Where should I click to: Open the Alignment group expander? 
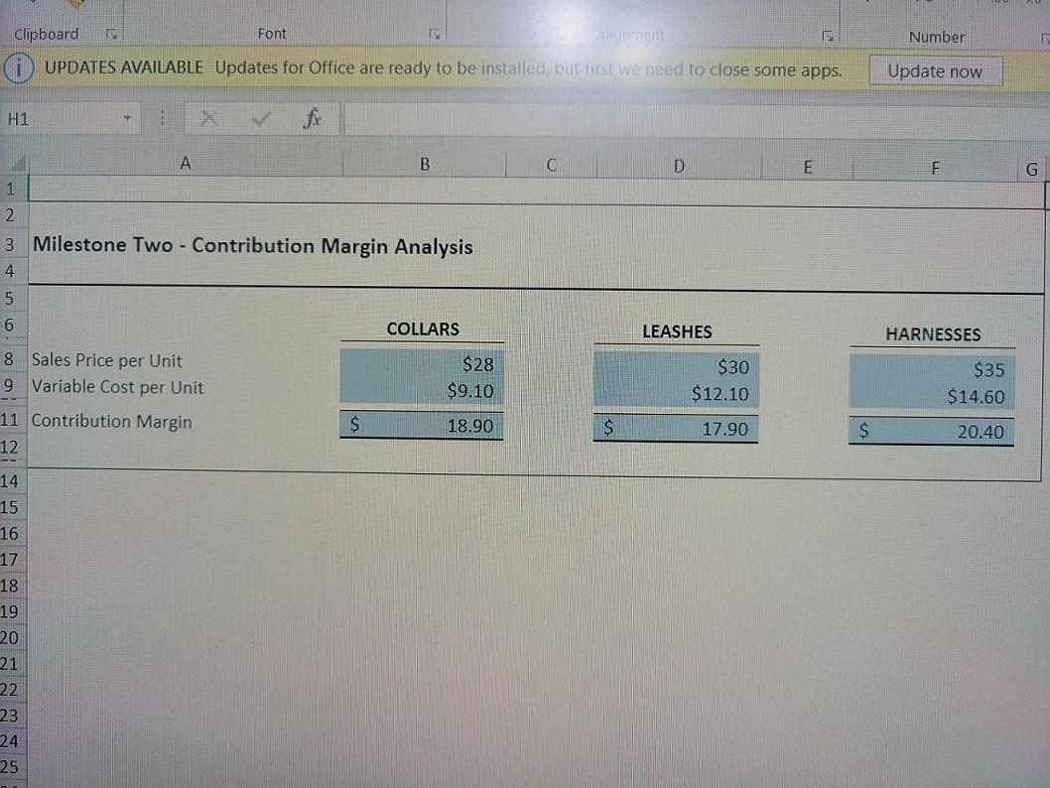(x=828, y=35)
